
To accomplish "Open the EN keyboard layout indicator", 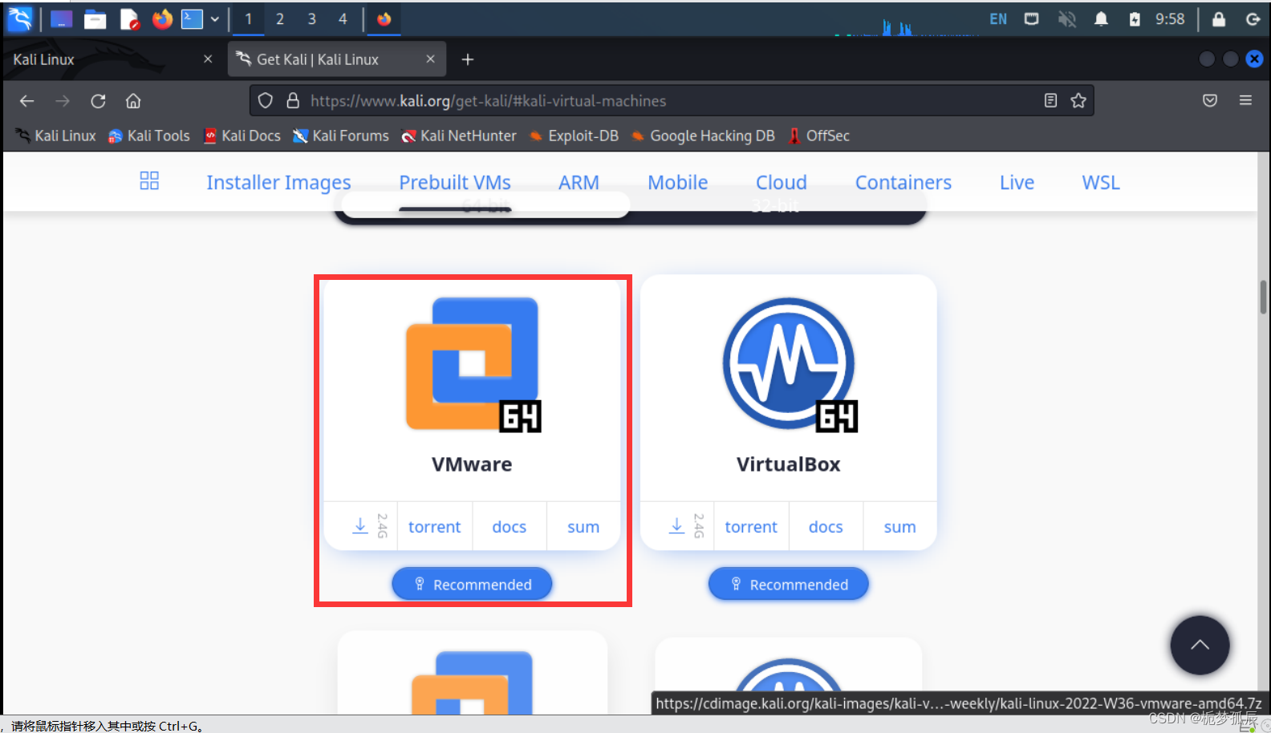I will coord(998,19).
